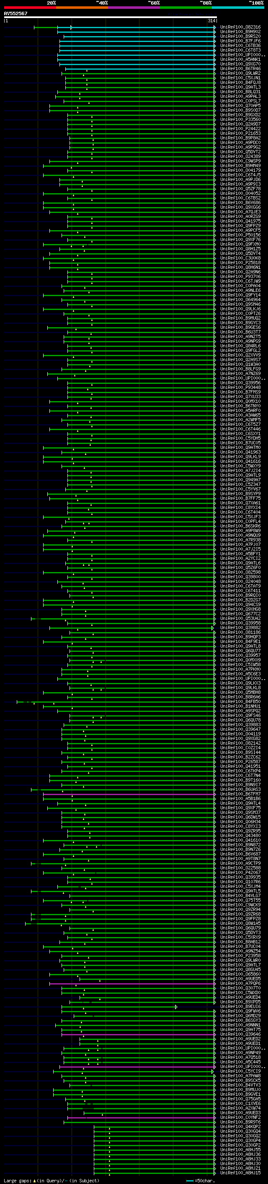Select label UniRef100_B4FQJ8
The width and height of the screenshot is (268, 1184).
[x=240, y=82]
